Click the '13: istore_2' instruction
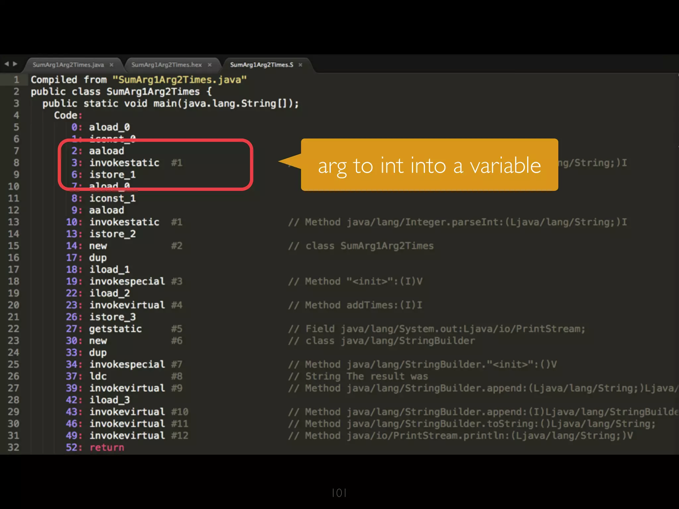679x509 pixels. tap(101, 234)
